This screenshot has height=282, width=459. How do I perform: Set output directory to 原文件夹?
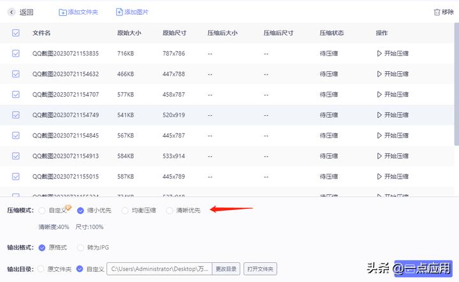(x=41, y=269)
